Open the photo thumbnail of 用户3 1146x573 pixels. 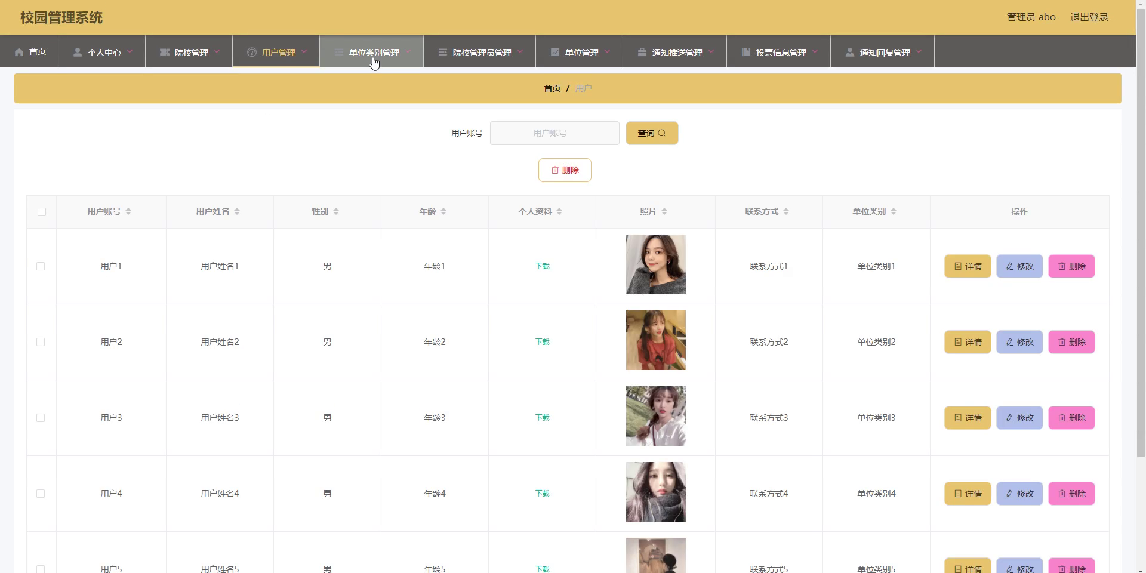click(x=655, y=416)
